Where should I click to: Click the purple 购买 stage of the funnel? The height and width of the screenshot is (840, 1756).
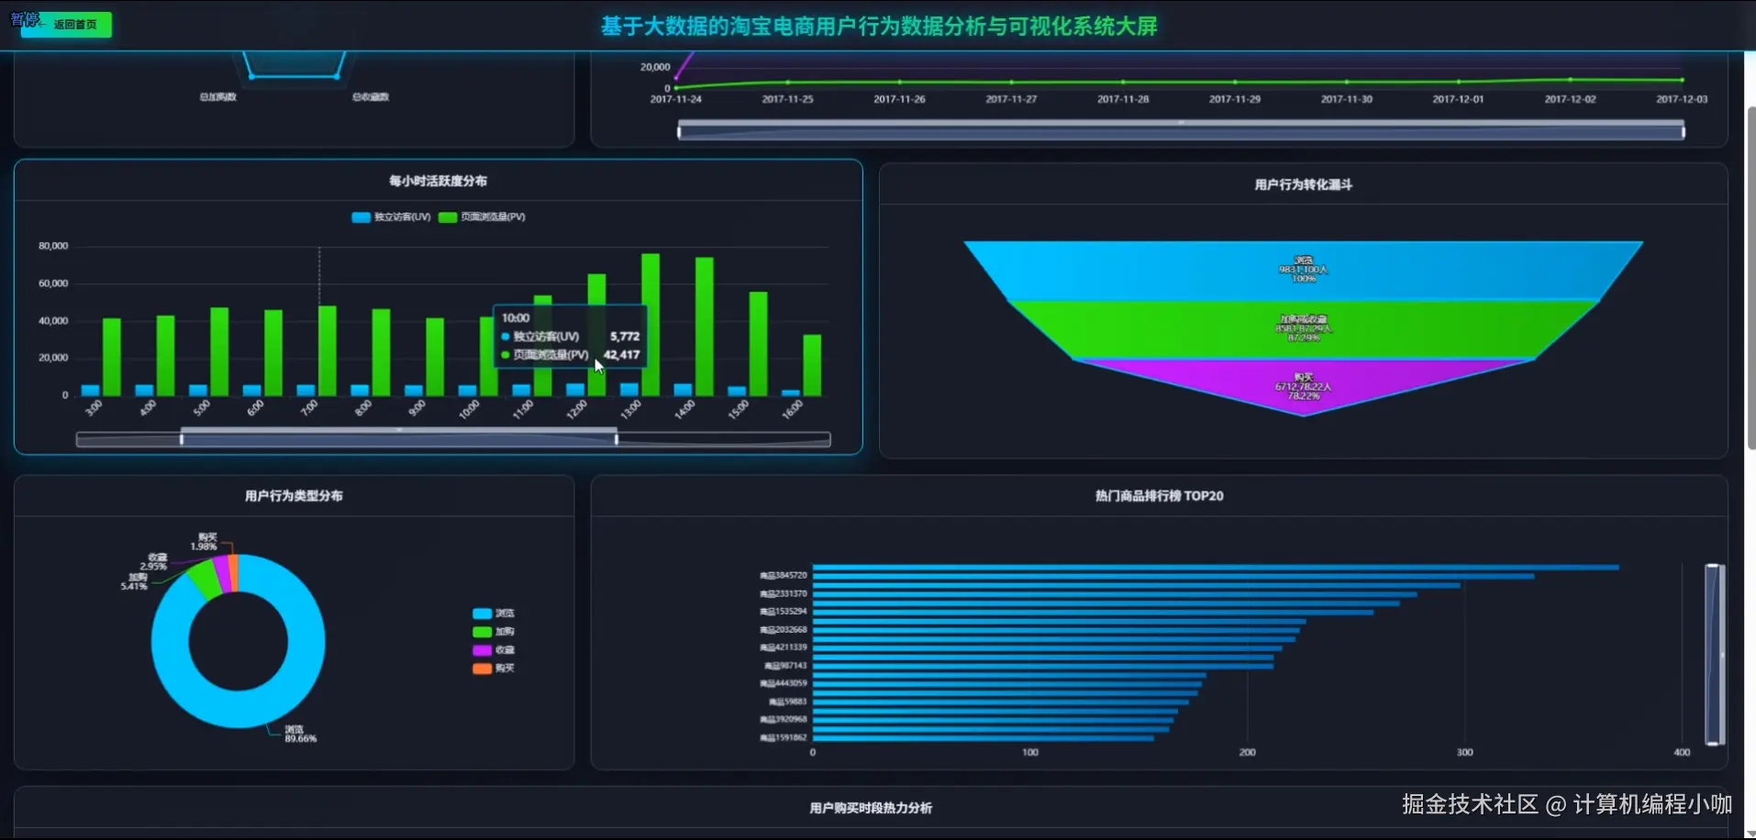tap(1303, 385)
